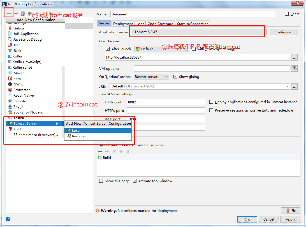
Task: Click the wrench Edit Defaults icon
Action: pyautogui.click(x=30, y=14)
